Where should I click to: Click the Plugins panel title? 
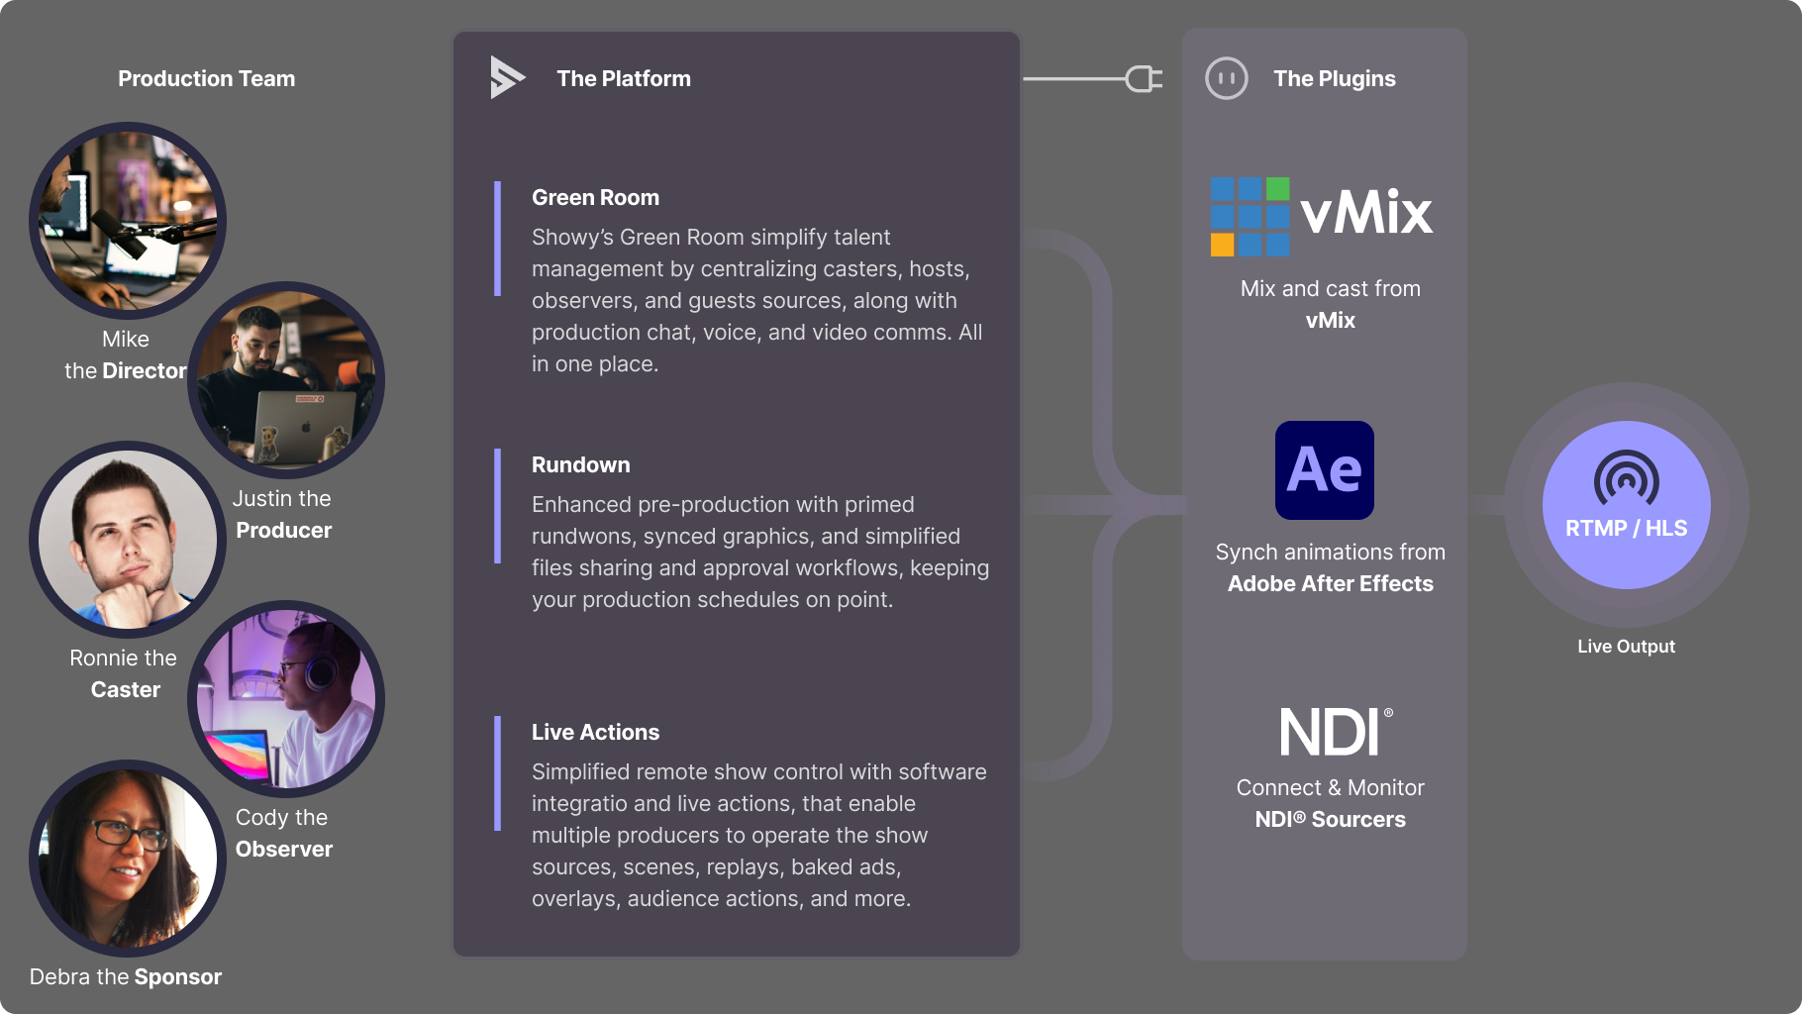tap(1334, 78)
